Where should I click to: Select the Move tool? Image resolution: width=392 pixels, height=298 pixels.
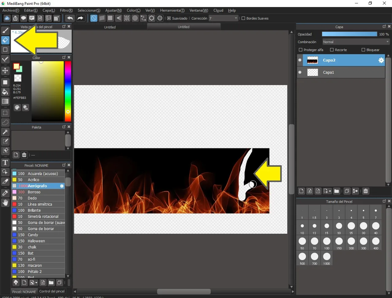(x=5, y=71)
